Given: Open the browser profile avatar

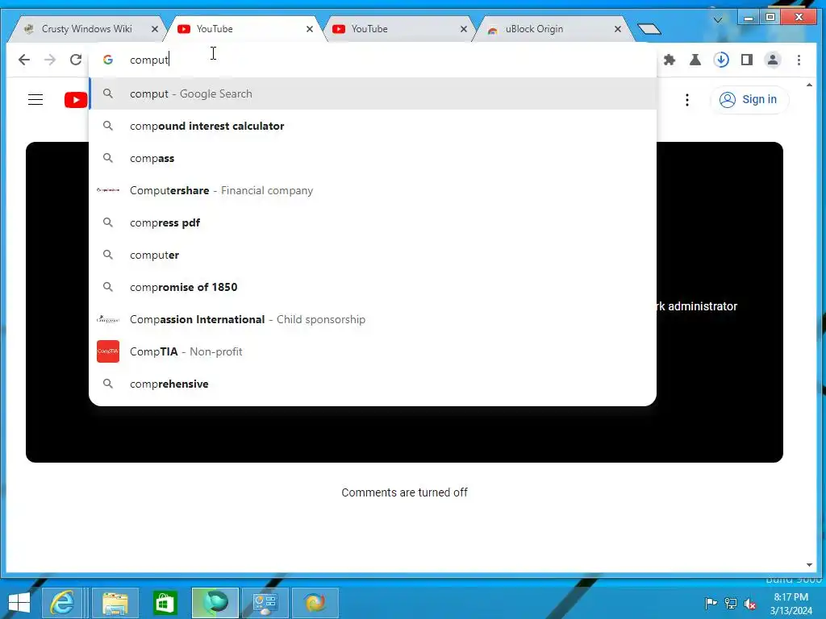Looking at the screenshot, I should pos(773,60).
